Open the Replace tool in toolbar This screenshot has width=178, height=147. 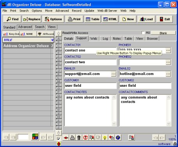[x=32, y=19]
